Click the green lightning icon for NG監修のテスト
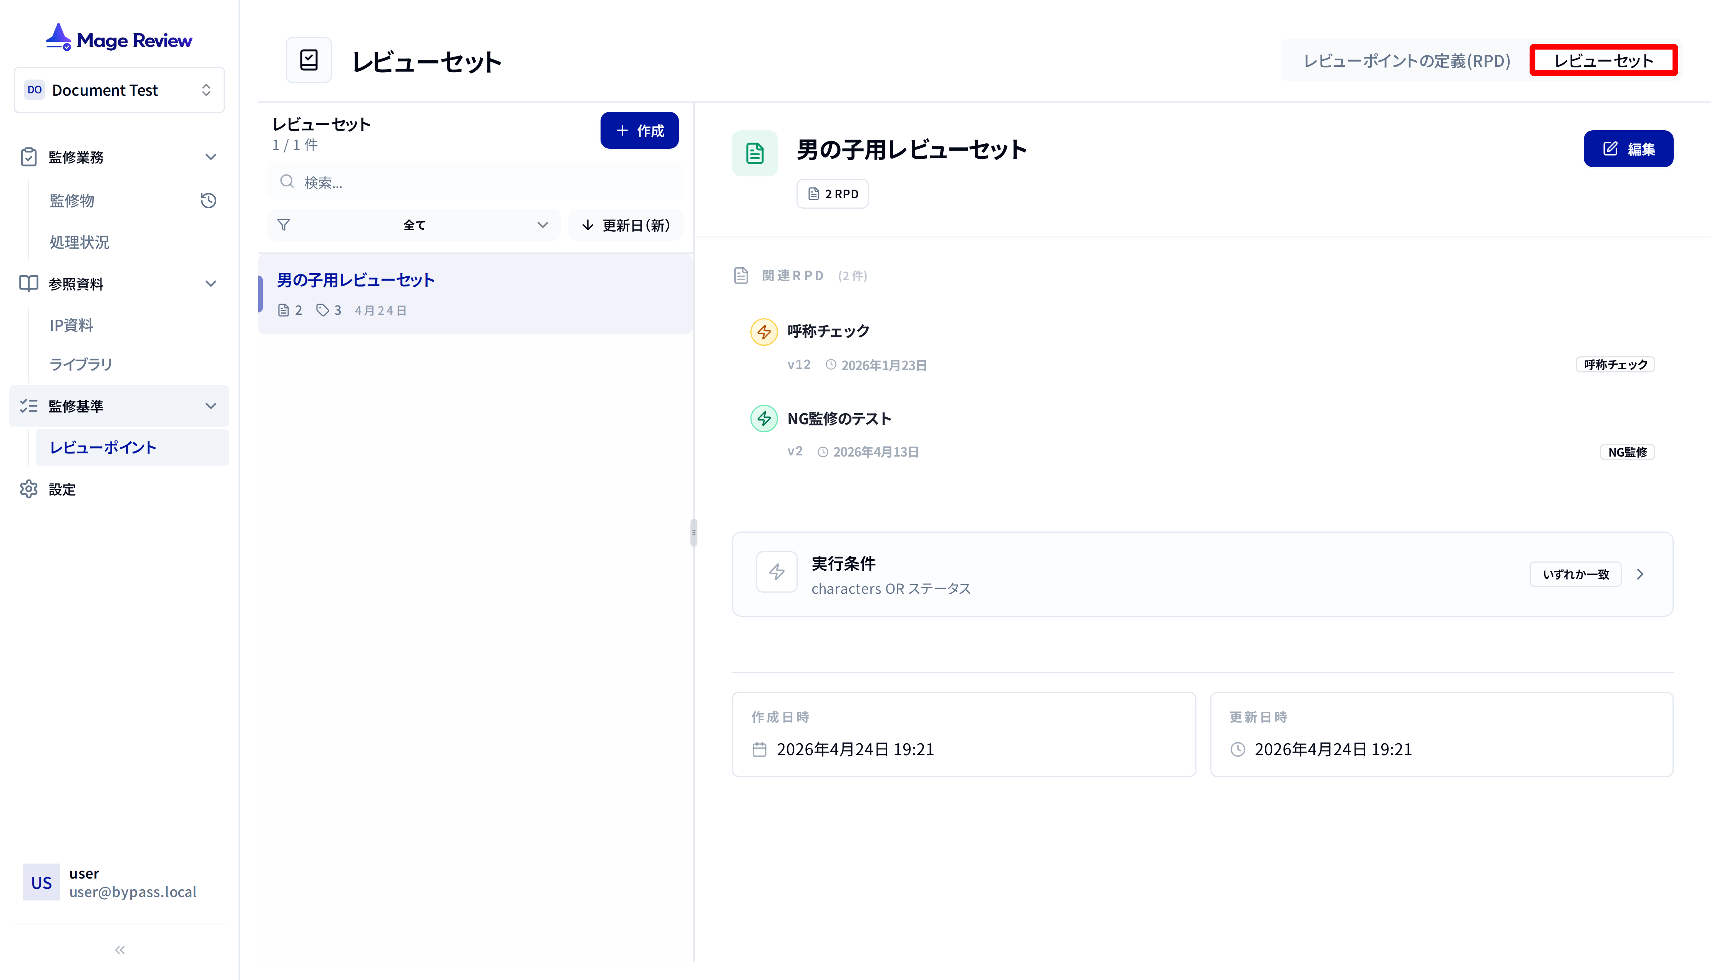This screenshot has width=1729, height=980. tap(763, 419)
